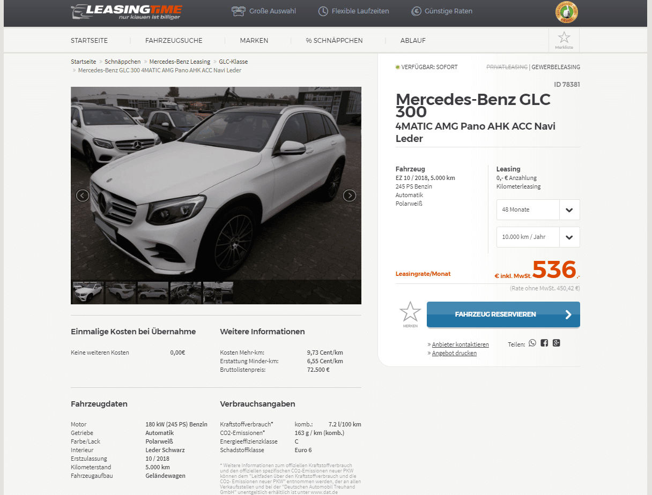The image size is (652, 495).
Task: Share via WhatsApp icon
Action: (x=532, y=343)
